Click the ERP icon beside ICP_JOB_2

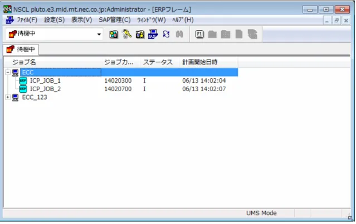pyautogui.click(x=23, y=89)
